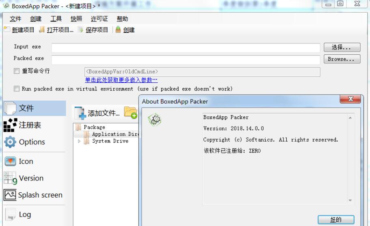Expand the System Drive node arrow
This screenshot has height=226, width=370.
[79, 141]
